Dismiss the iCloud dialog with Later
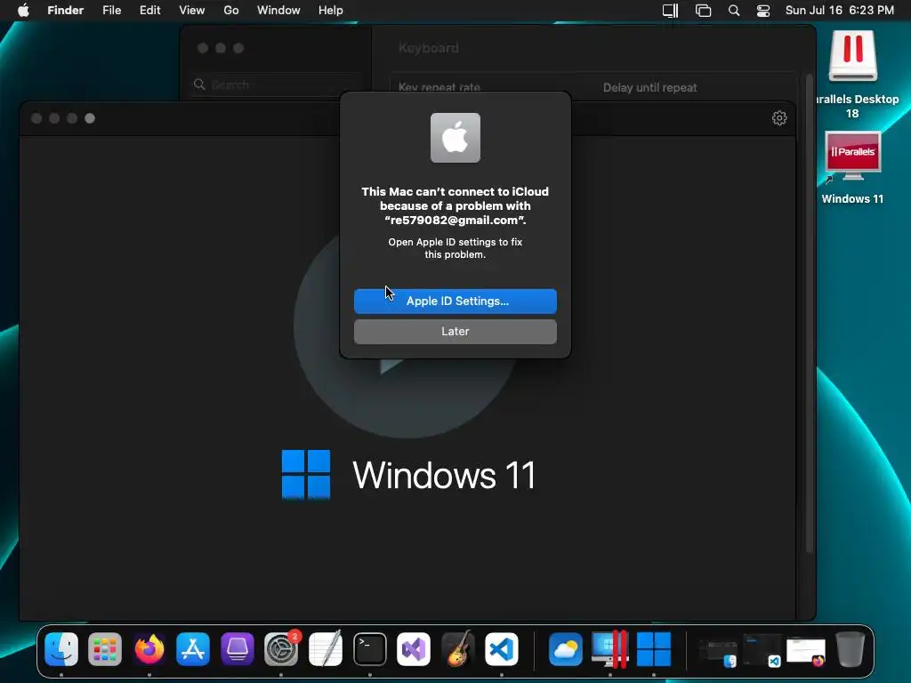 click(x=455, y=331)
